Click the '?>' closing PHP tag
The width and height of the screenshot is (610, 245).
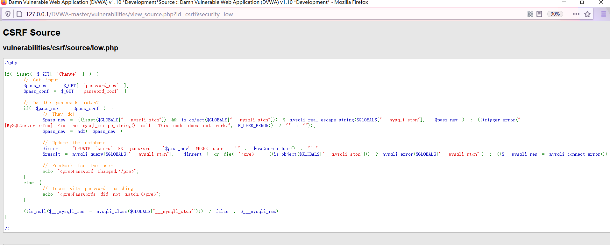click(x=7, y=229)
